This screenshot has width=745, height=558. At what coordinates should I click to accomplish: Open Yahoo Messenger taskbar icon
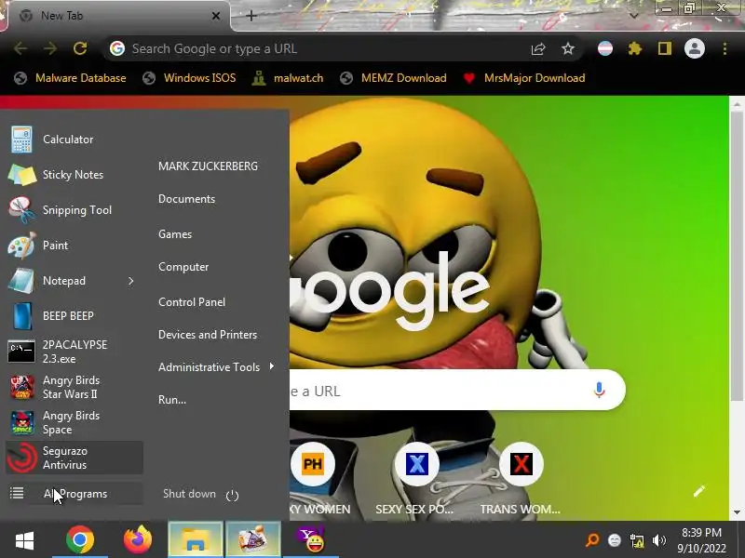point(311,540)
